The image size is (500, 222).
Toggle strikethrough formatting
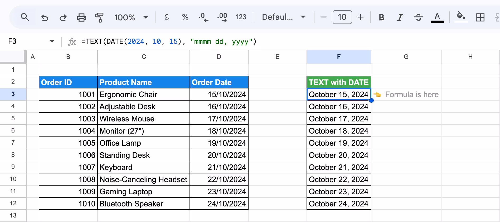[x=418, y=17]
